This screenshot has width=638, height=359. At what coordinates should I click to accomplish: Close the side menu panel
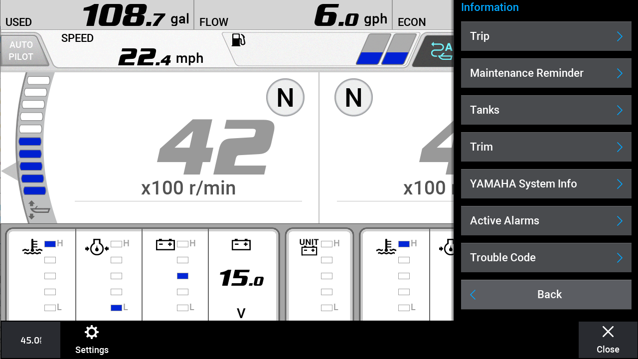pyautogui.click(x=608, y=340)
